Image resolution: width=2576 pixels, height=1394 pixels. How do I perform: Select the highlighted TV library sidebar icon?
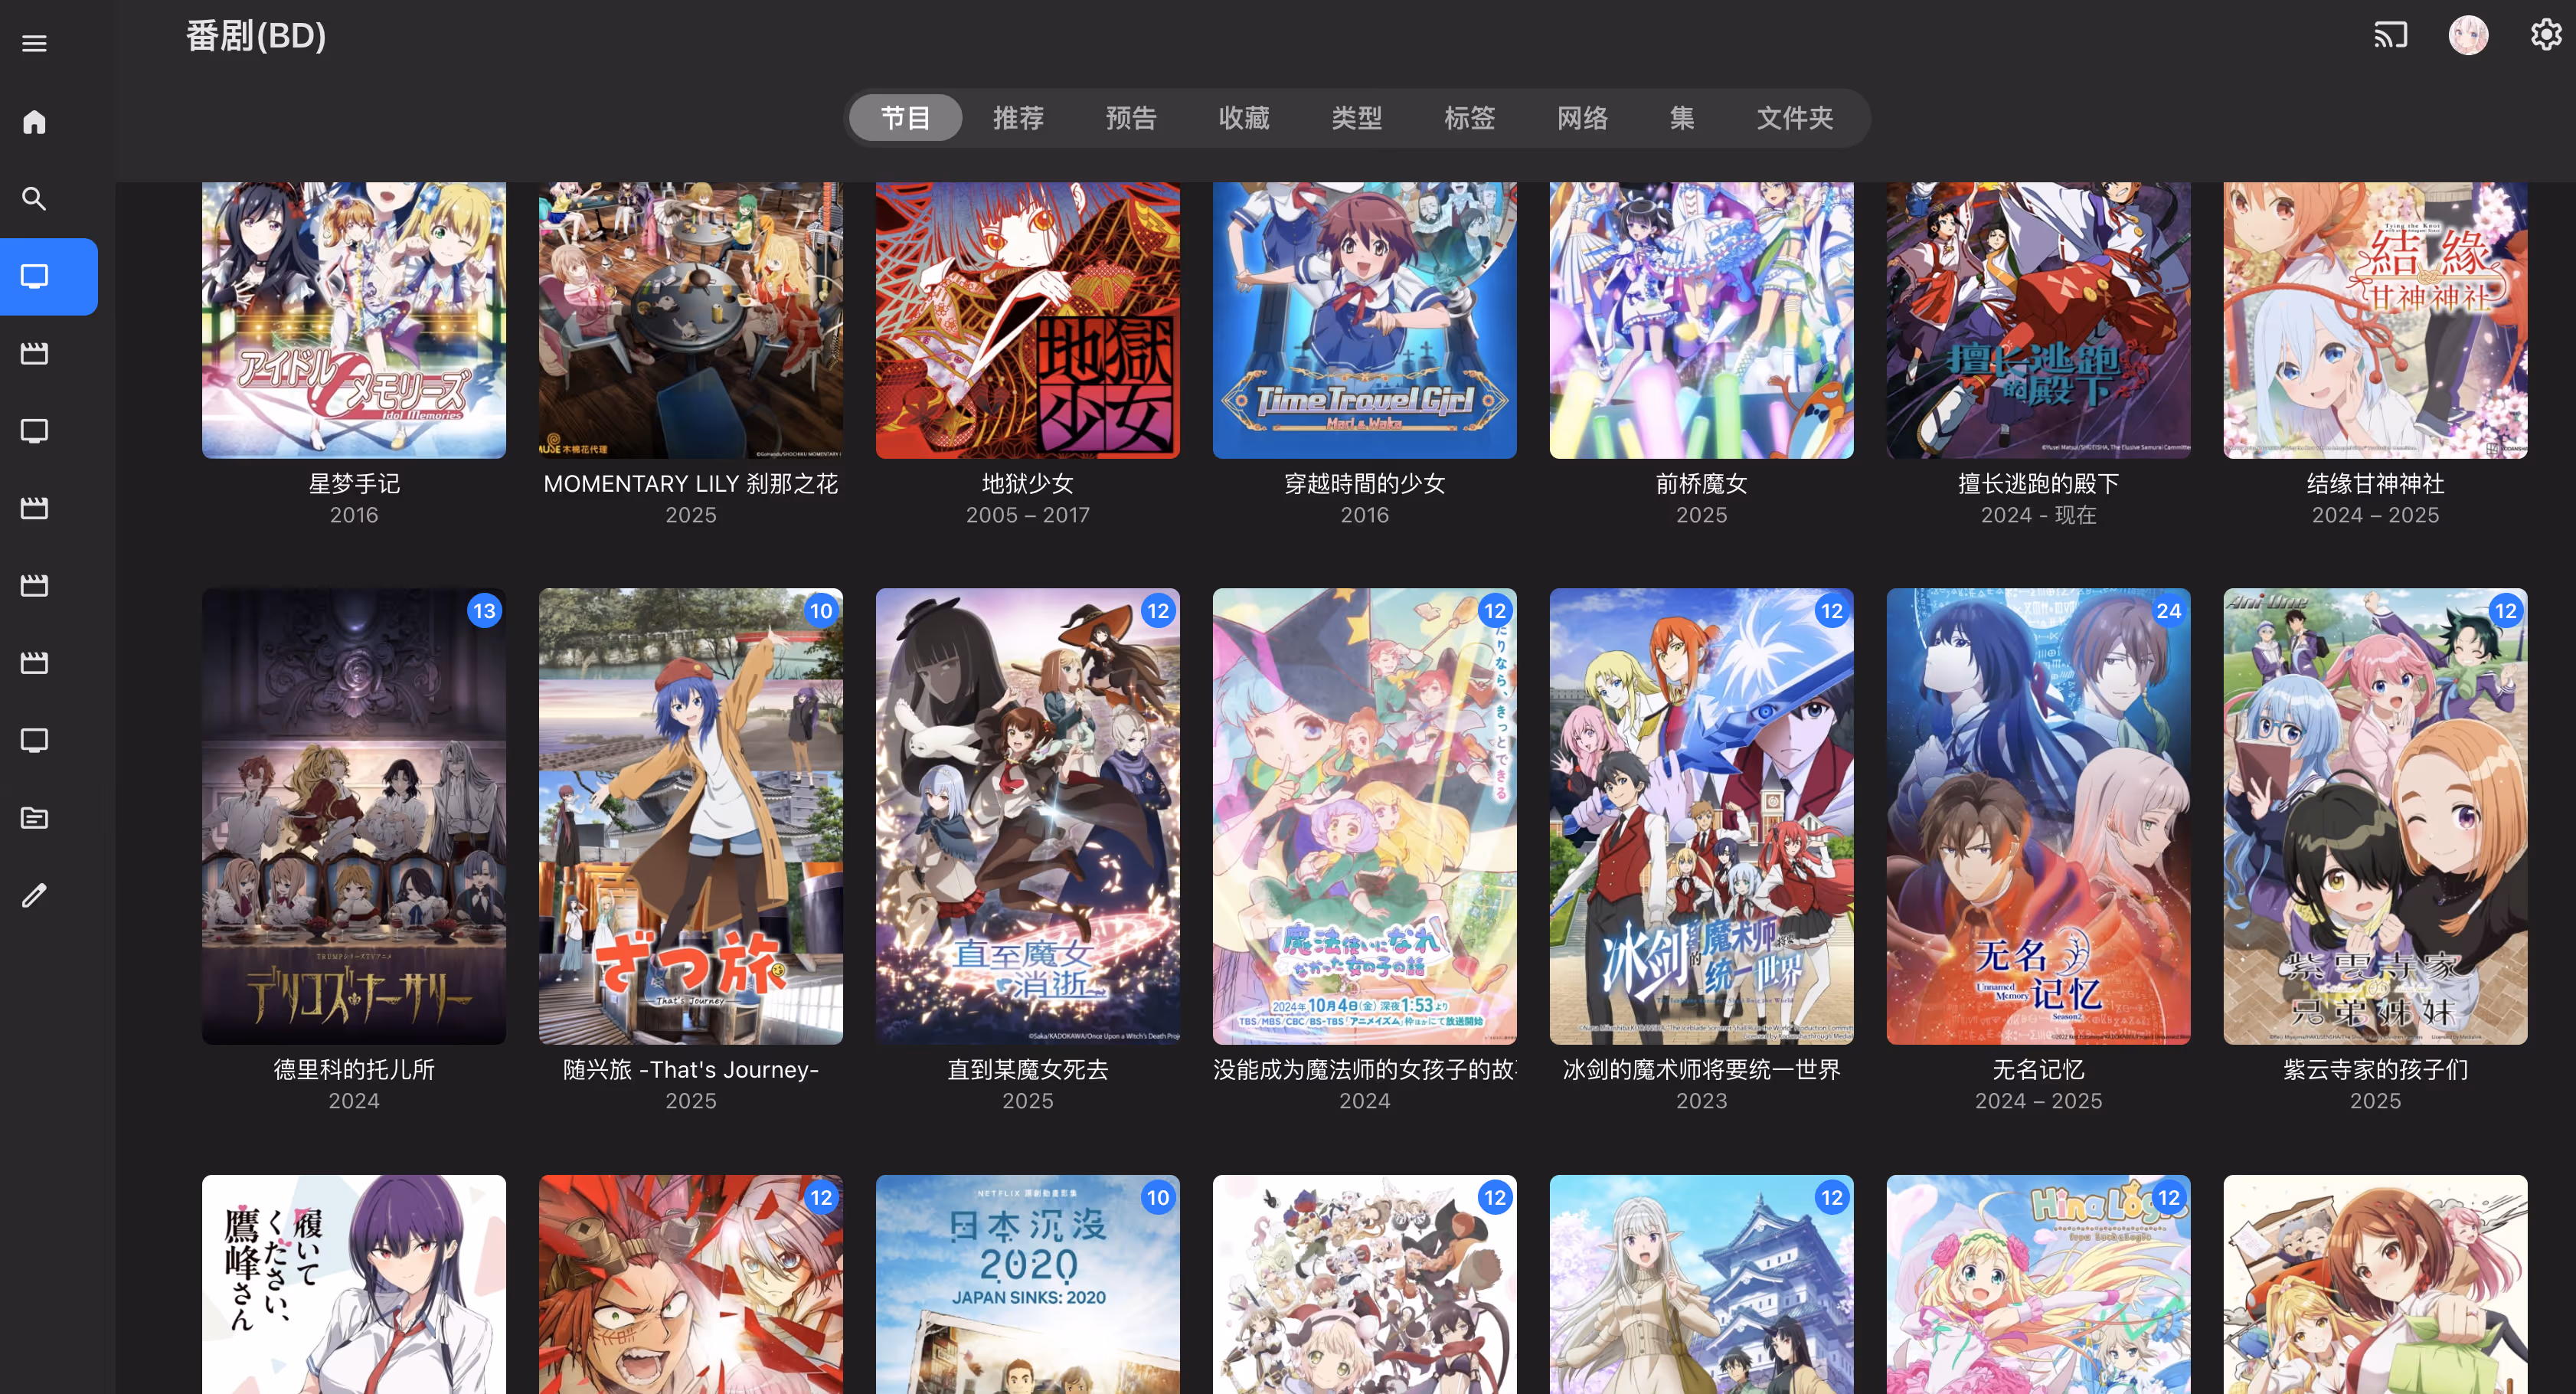[x=34, y=277]
